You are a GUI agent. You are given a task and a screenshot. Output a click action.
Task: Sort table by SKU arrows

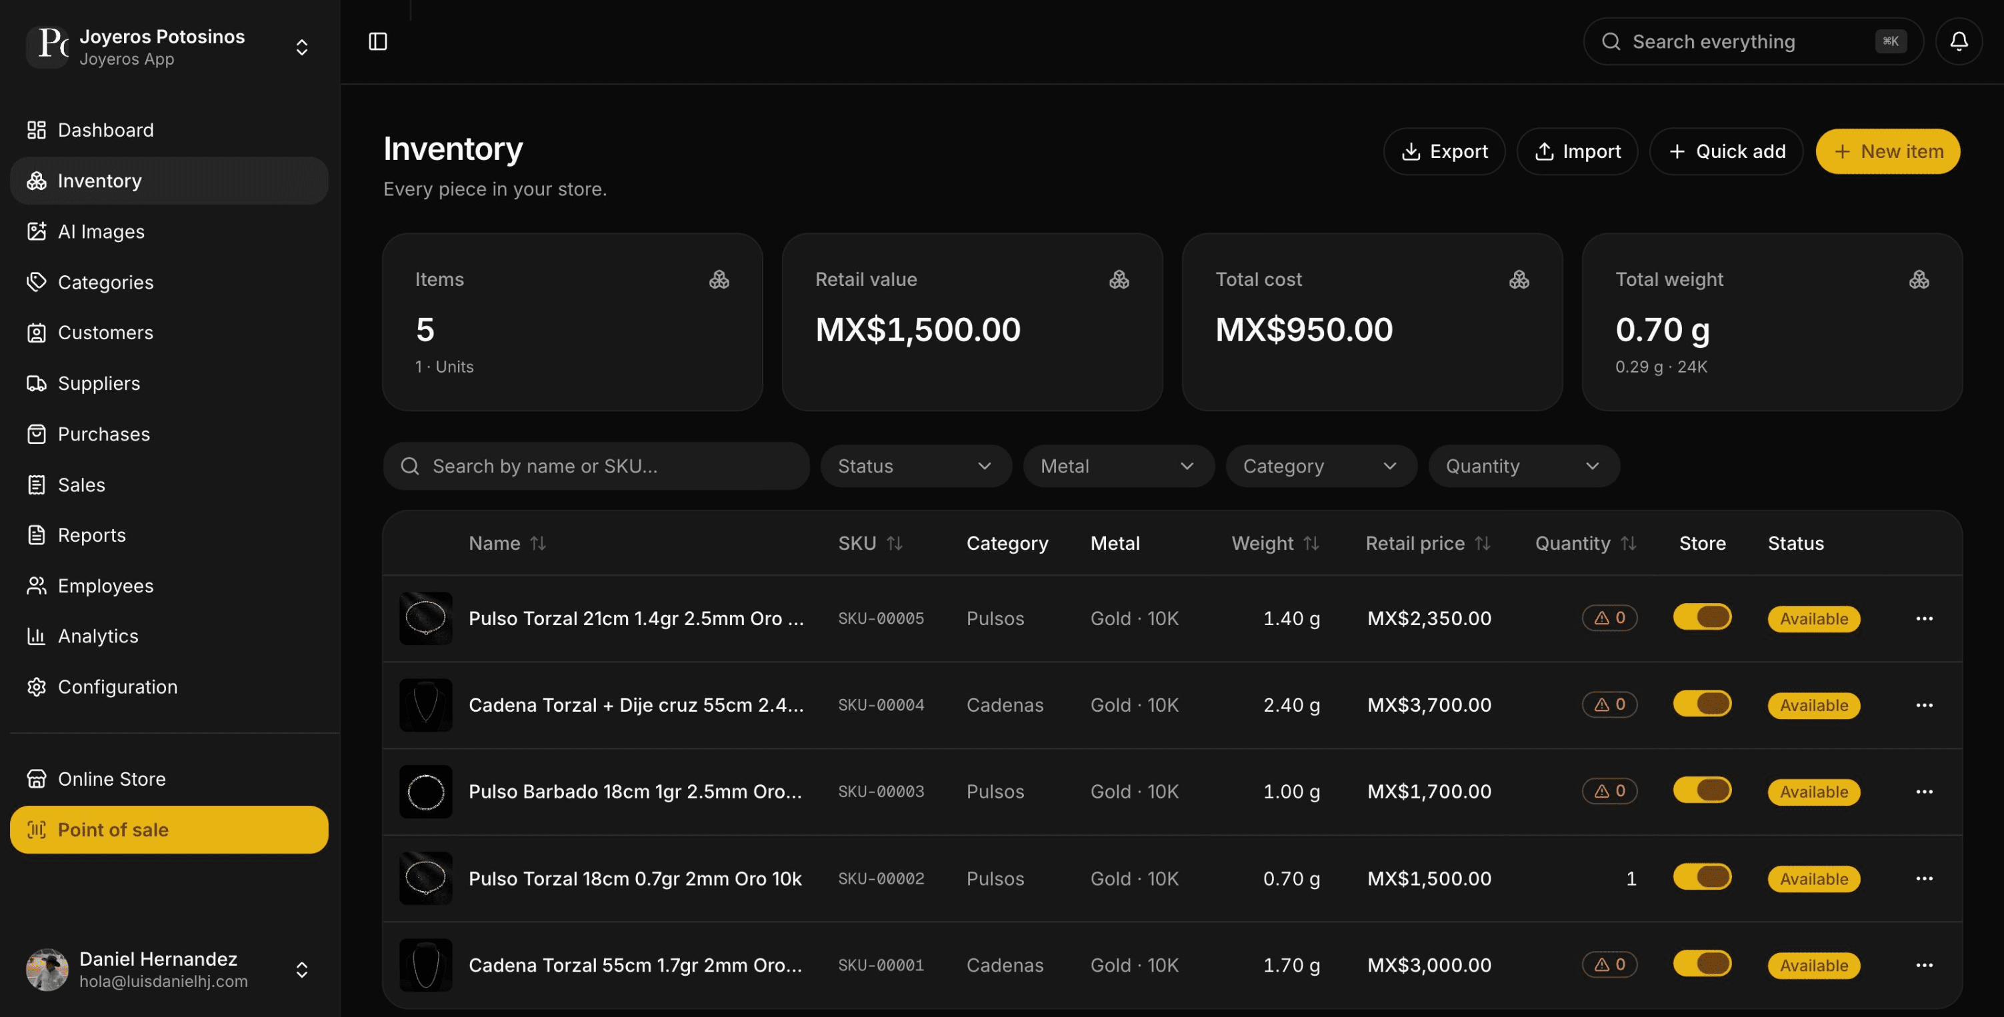894,542
